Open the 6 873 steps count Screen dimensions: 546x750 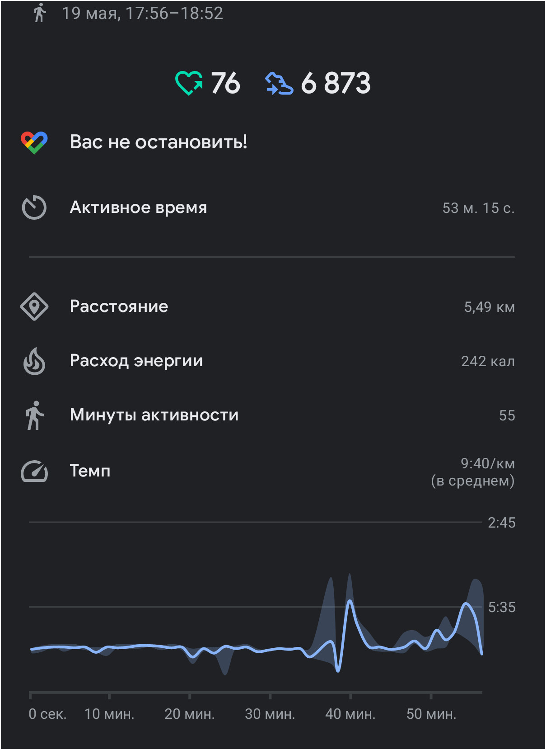(336, 83)
